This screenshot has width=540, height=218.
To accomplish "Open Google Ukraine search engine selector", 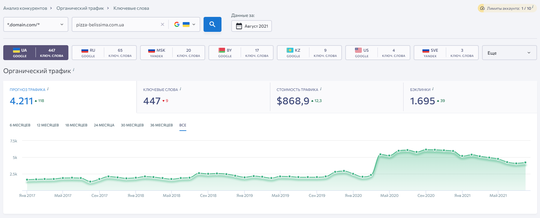I will coord(185,24).
